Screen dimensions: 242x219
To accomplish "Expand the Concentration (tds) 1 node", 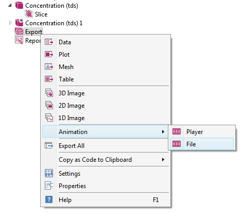I will click(10, 23).
